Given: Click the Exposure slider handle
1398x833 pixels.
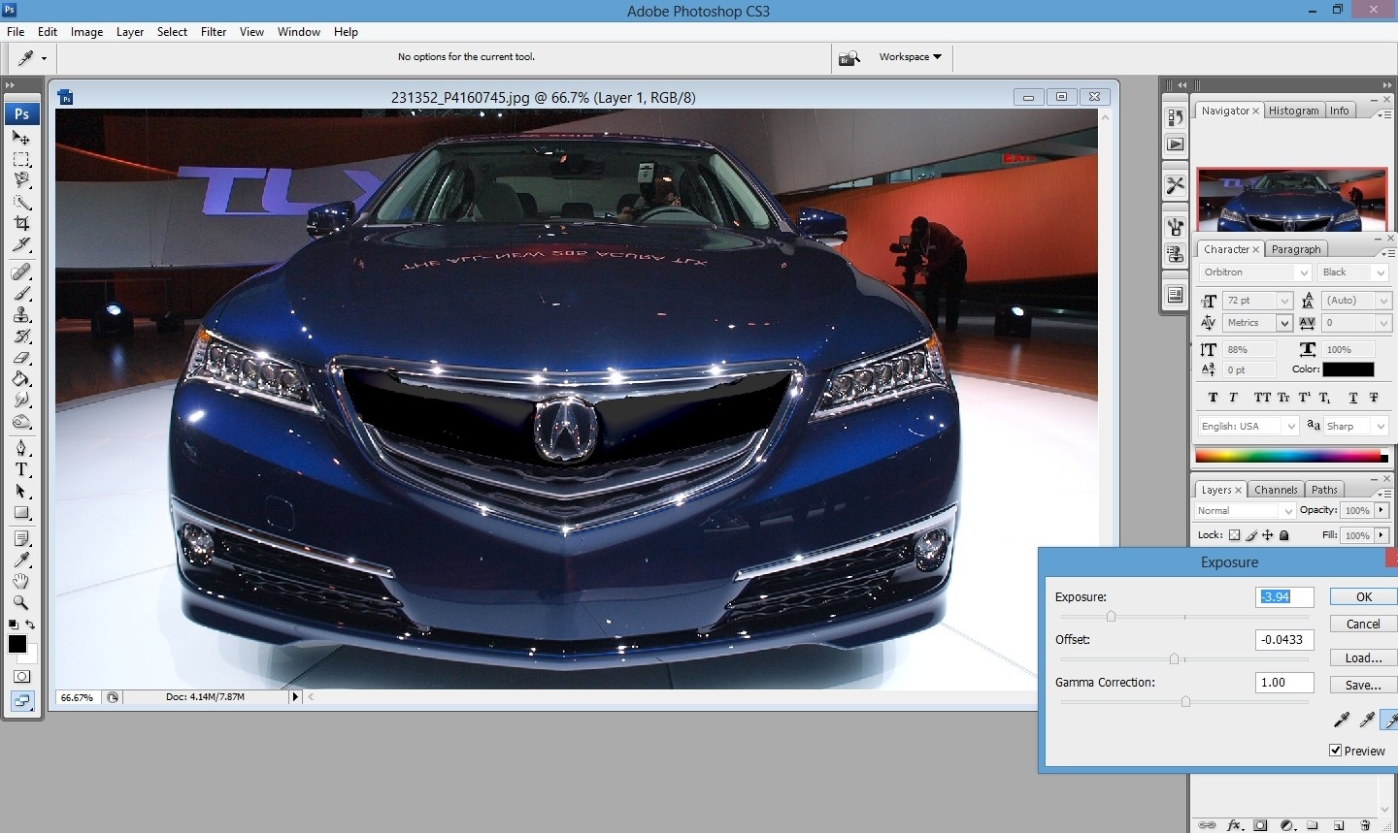Looking at the screenshot, I should click(x=1111, y=617).
